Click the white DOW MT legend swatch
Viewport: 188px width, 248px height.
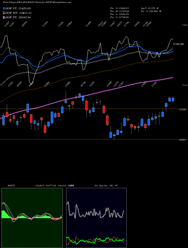pyautogui.click(x=4, y=13)
